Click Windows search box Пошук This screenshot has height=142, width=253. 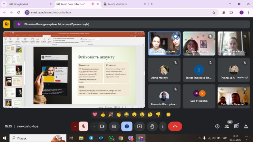click(38, 138)
